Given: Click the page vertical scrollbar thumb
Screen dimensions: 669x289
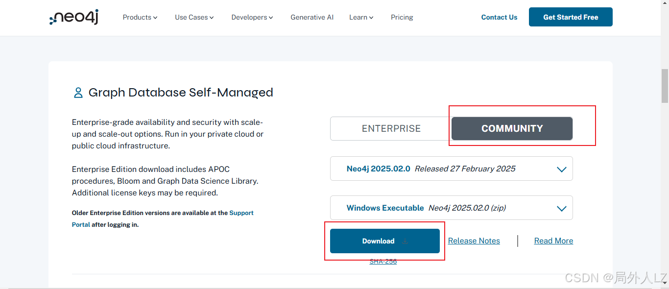Looking at the screenshot, I should pos(665,86).
